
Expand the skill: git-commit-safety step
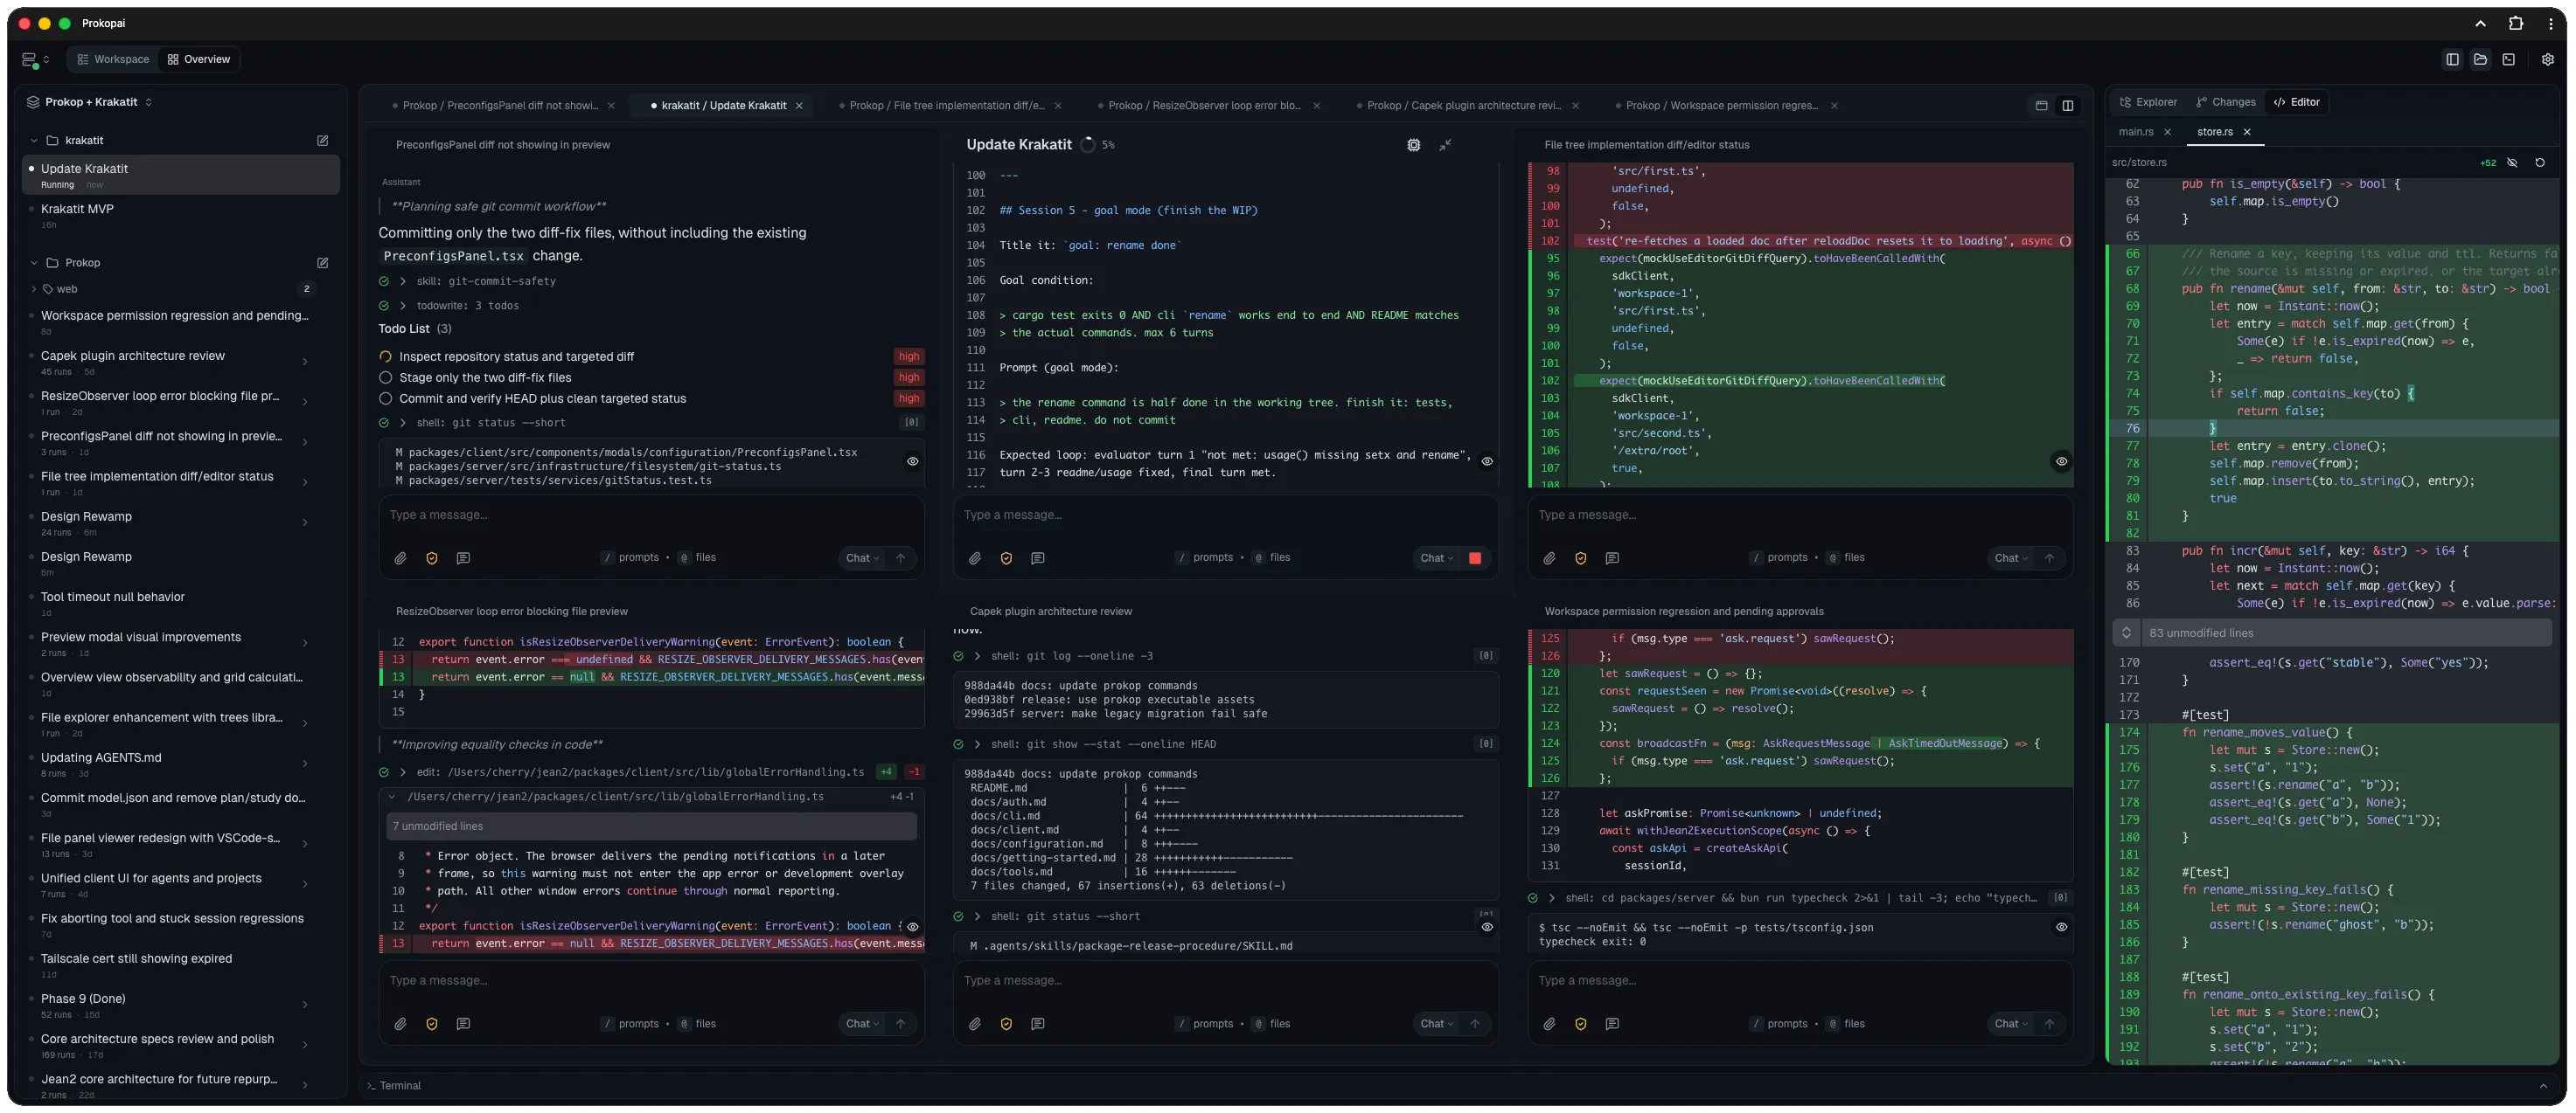coord(403,282)
